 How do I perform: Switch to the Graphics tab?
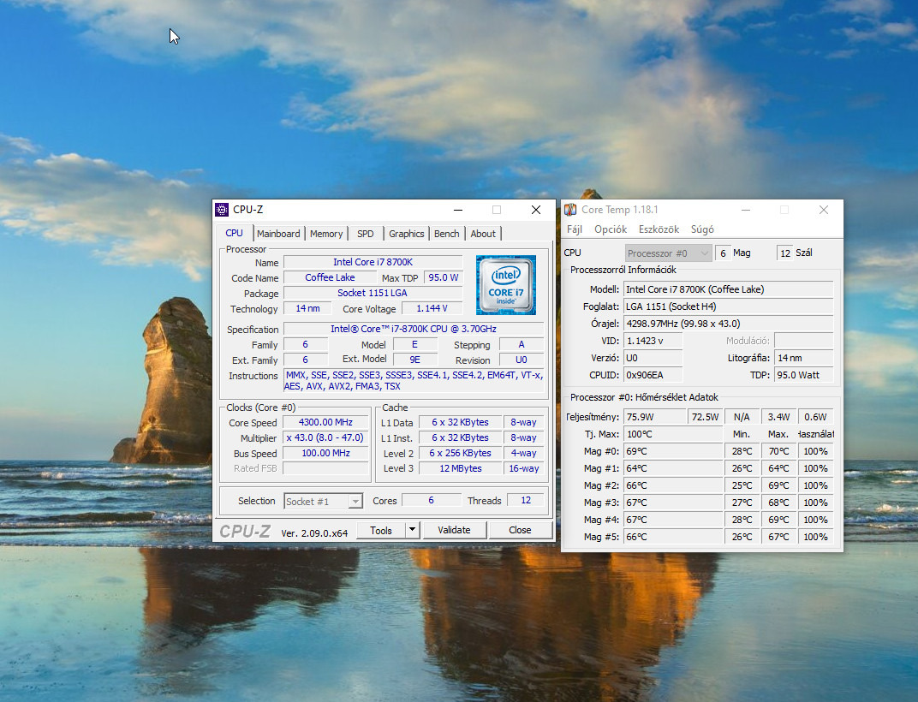[x=406, y=234]
